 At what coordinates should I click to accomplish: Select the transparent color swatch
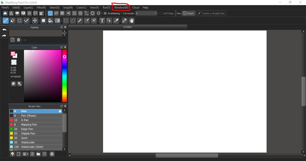point(14,62)
